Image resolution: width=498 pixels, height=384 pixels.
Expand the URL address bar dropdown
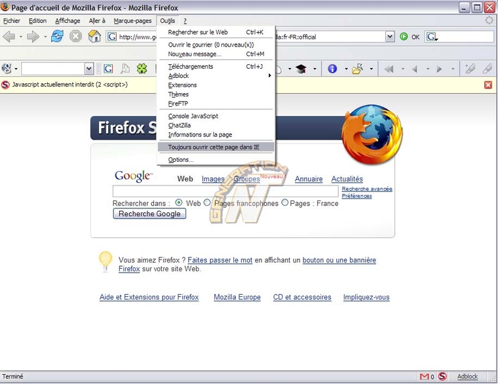click(x=390, y=37)
